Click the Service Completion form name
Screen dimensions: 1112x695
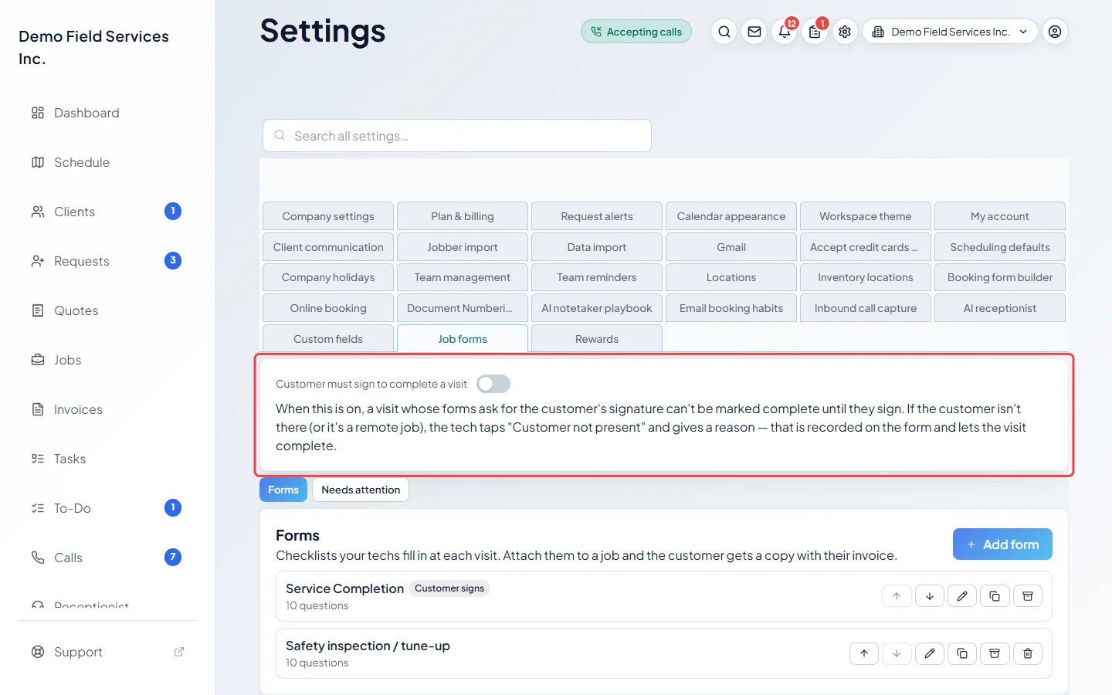344,588
